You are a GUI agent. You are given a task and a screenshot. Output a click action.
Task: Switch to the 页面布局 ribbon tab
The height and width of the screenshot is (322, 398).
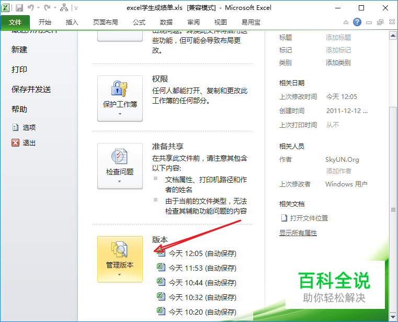[x=106, y=23]
